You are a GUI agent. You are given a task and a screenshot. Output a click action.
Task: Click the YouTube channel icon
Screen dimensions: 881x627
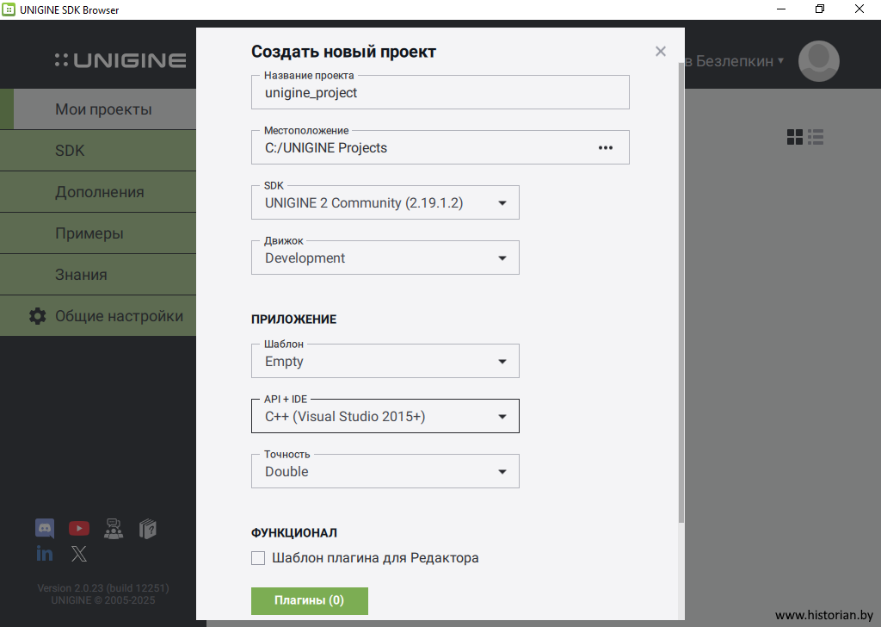click(79, 528)
